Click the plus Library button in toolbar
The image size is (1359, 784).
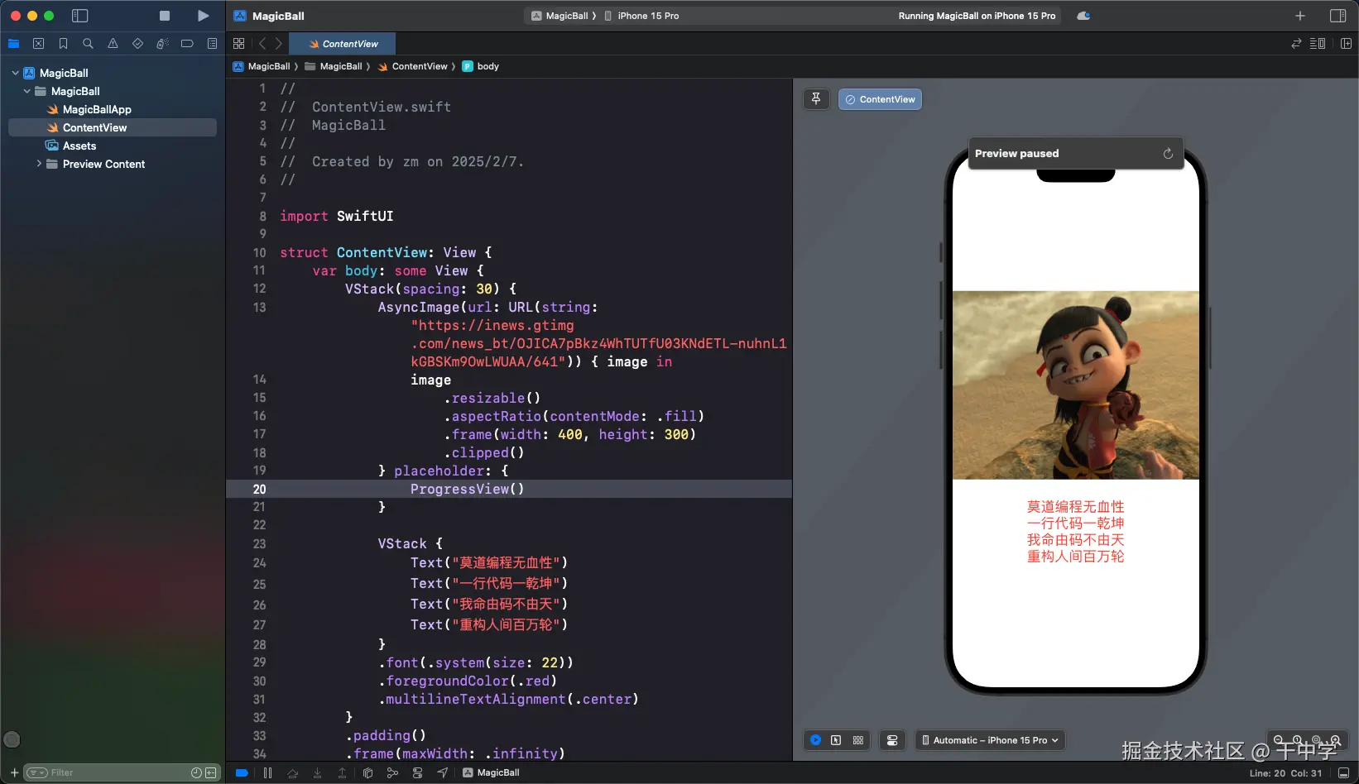(1300, 16)
